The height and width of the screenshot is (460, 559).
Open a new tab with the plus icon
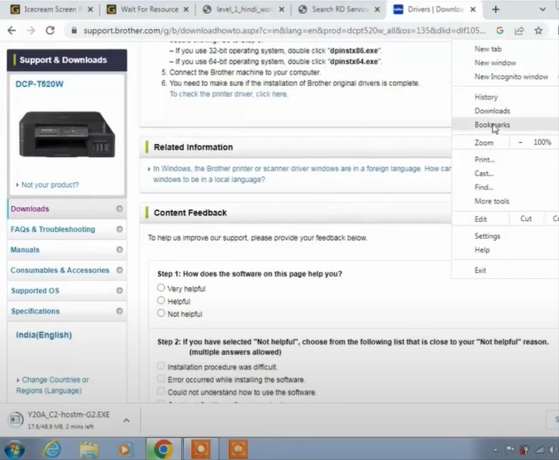496,9
